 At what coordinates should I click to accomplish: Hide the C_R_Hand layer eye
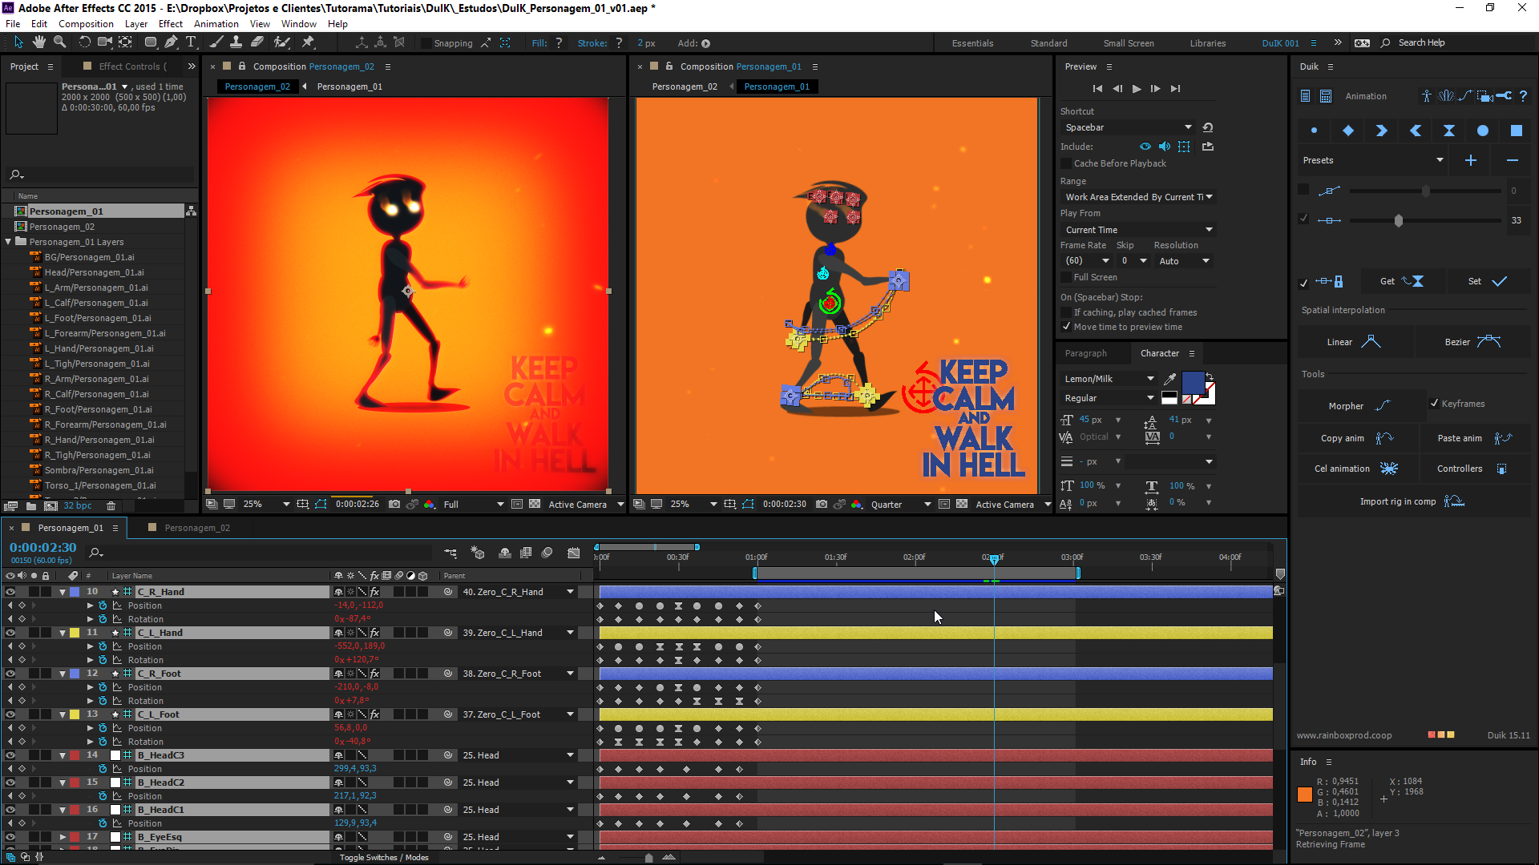click(10, 592)
